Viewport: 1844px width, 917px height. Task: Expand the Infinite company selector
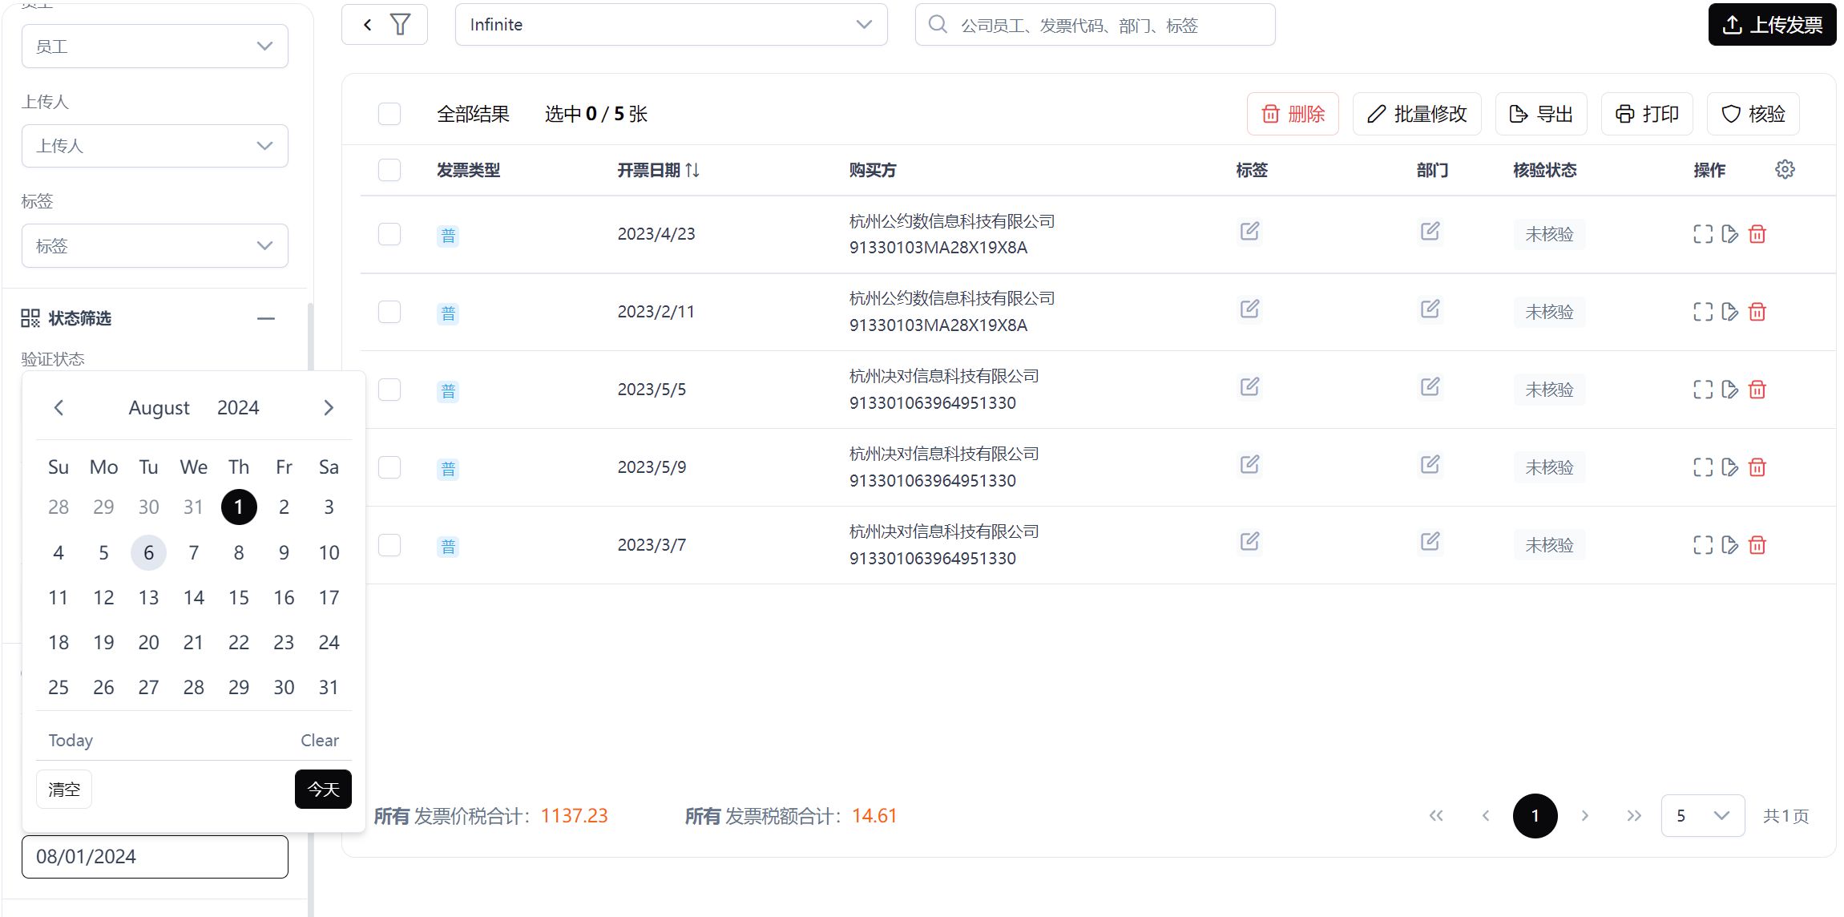[x=671, y=25]
